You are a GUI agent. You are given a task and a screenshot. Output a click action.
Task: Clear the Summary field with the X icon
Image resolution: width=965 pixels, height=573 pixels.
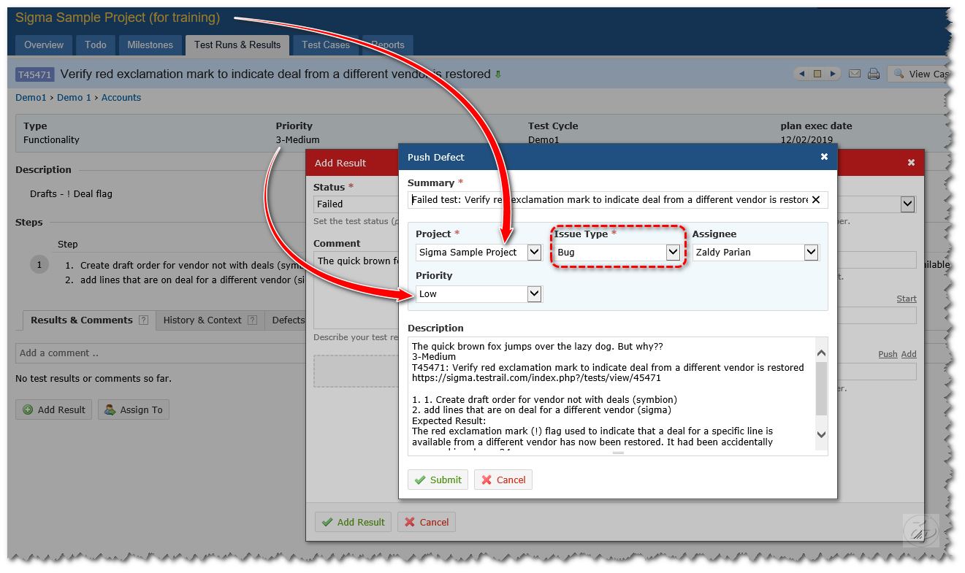[816, 199]
